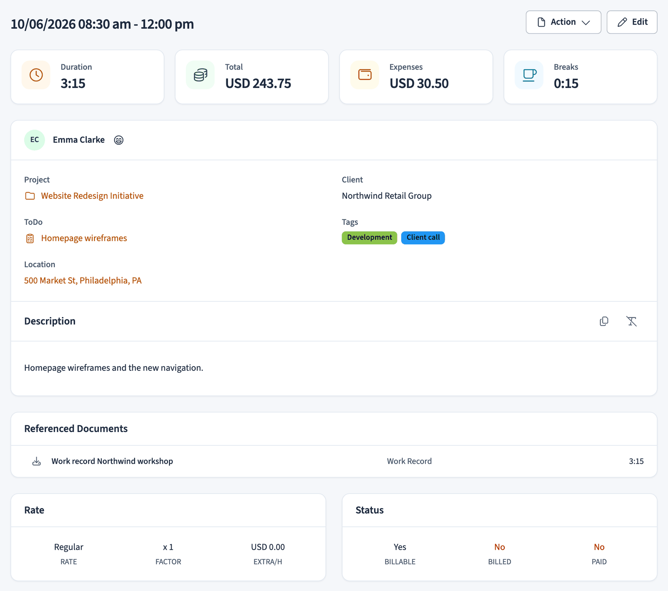The width and height of the screenshot is (668, 591).
Task: Select the Client call tag
Action: click(x=423, y=238)
